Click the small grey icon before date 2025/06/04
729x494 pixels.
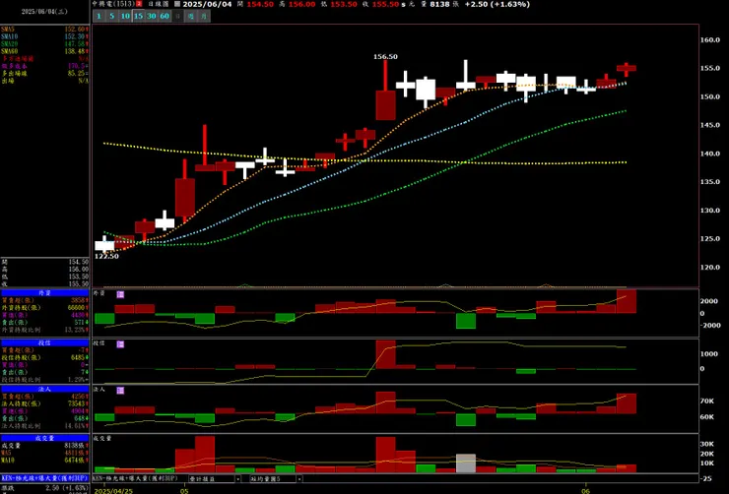click(x=177, y=4)
